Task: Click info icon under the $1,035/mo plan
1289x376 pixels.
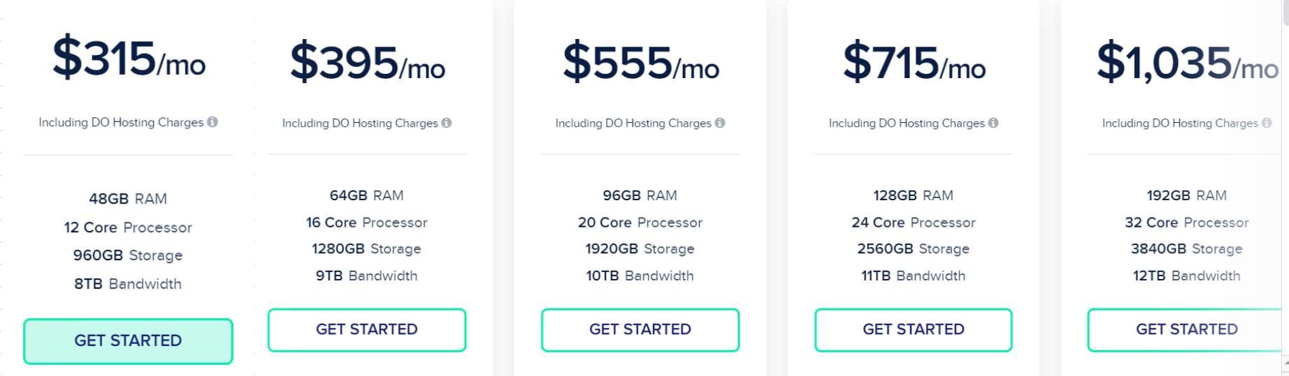Action: [x=1266, y=123]
